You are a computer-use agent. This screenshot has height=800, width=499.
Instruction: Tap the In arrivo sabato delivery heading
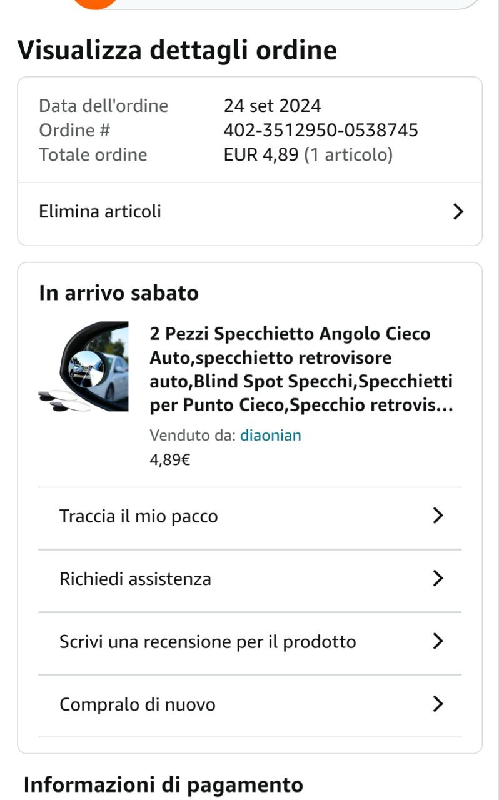[x=119, y=293]
